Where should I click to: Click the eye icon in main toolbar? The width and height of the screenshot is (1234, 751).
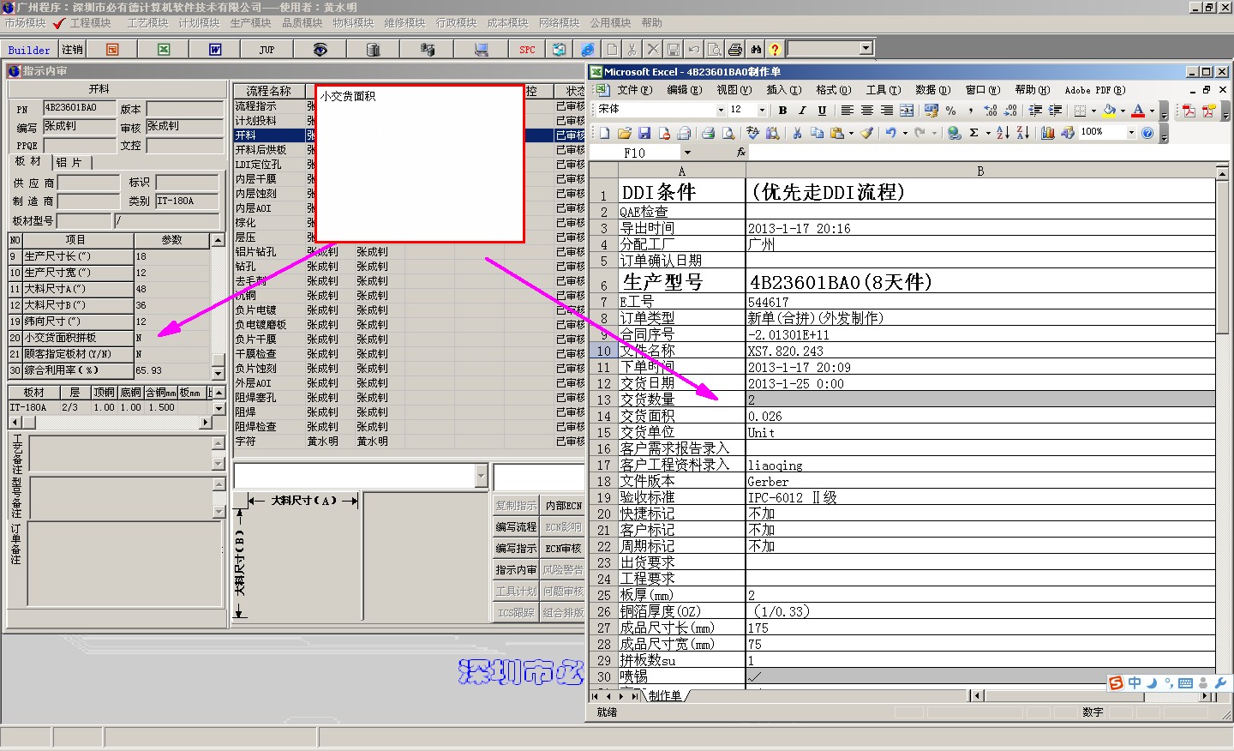point(320,50)
